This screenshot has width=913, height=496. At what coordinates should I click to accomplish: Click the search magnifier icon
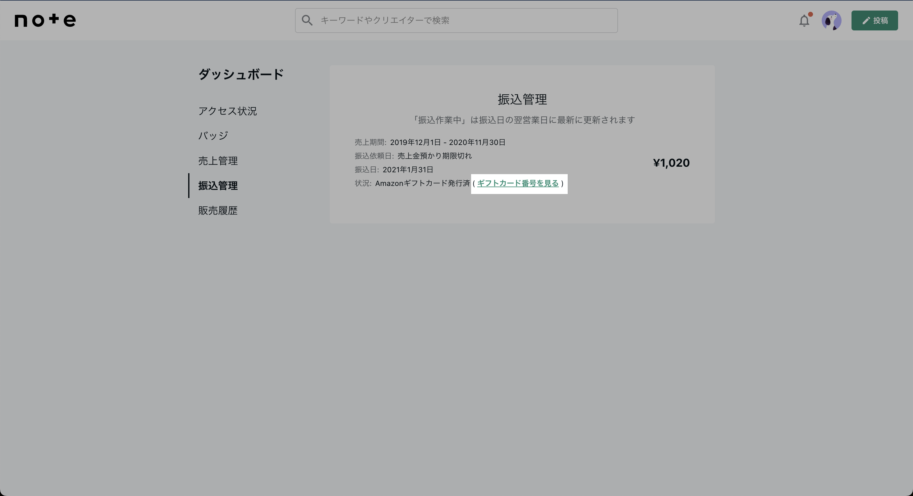click(x=307, y=20)
